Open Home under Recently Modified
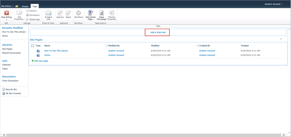This screenshot has height=137, width=291. pos(5,36)
